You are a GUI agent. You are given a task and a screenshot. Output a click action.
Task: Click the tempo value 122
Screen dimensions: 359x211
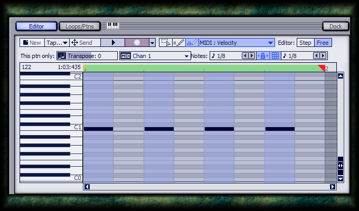point(26,67)
